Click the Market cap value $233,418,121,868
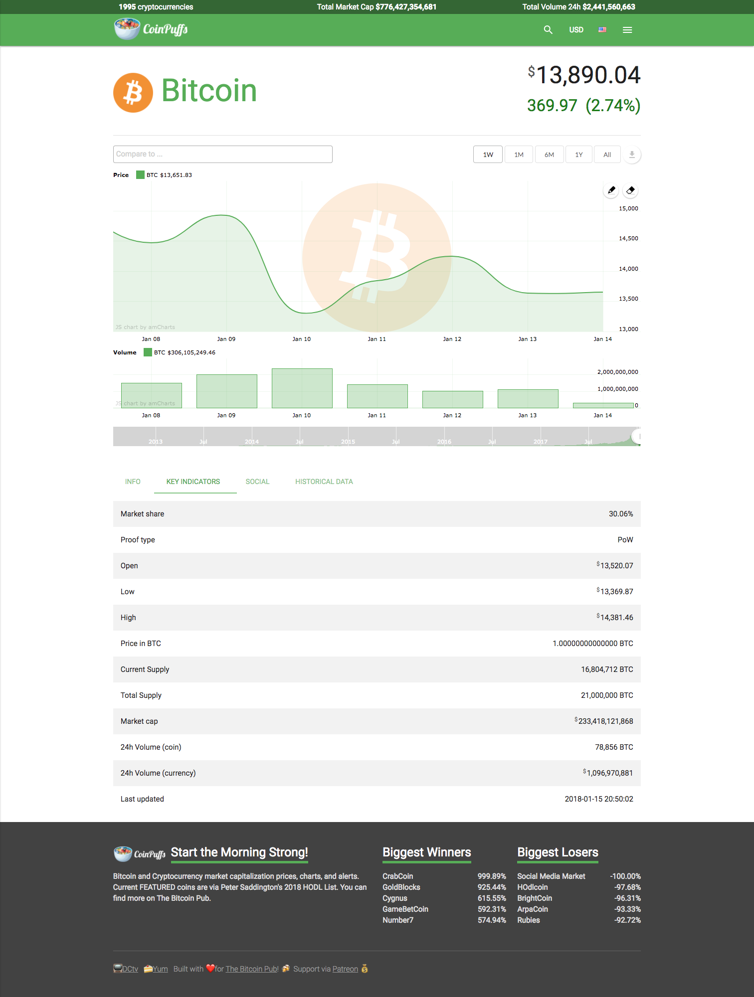Screen dimensions: 754x997 (603, 721)
